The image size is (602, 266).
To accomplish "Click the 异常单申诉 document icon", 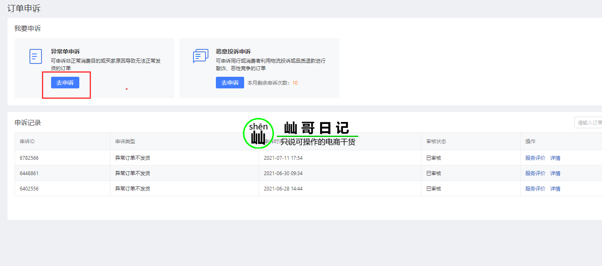I will [36, 56].
